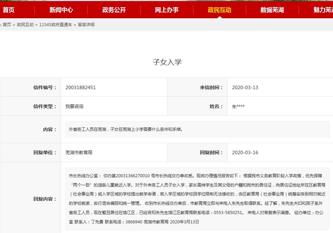The height and width of the screenshot is (233, 333).
Task: Navigate to 网上办事 services
Action: coord(166,10)
